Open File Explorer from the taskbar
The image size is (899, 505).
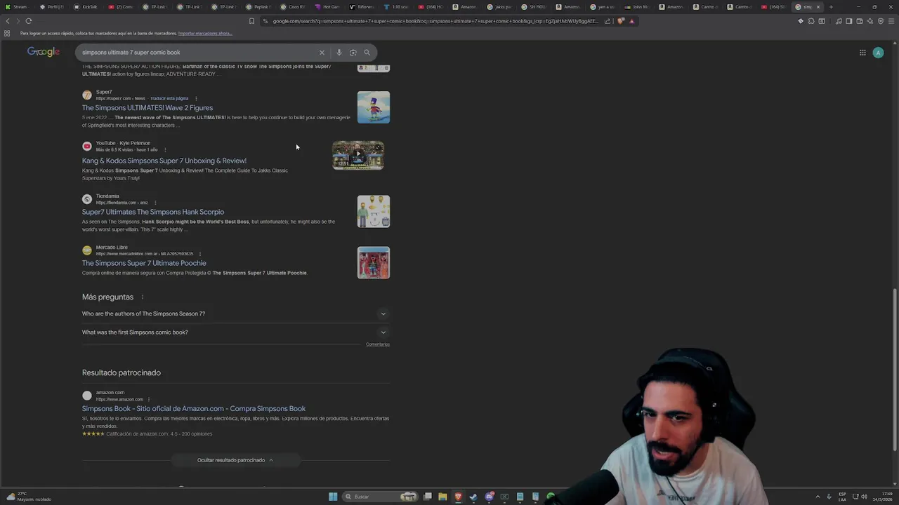tap(442, 497)
